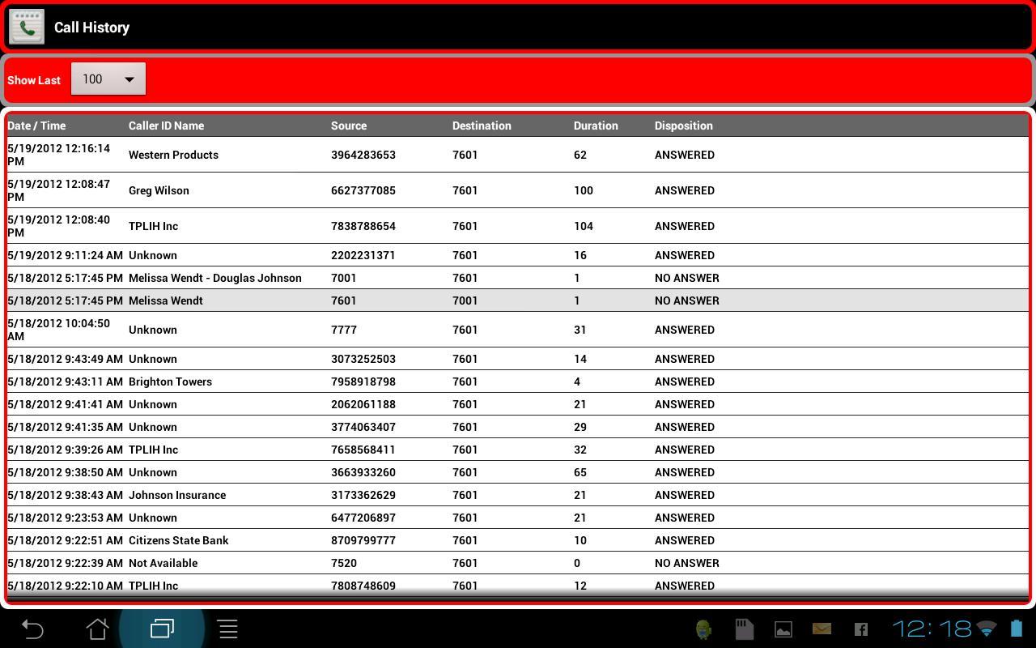Tap the Disposition column header
The height and width of the screenshot is (648, 1036).
684,126
